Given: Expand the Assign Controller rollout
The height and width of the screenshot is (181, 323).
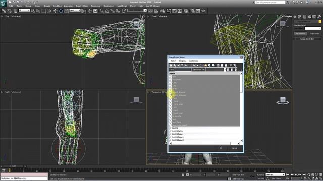Looking at the screenshot, I should coord(307,39).
